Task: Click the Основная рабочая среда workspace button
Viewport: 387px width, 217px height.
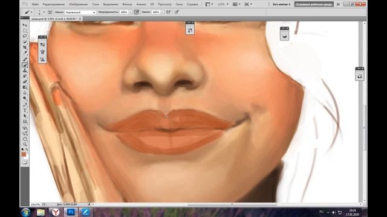Action: click(314, 4)
